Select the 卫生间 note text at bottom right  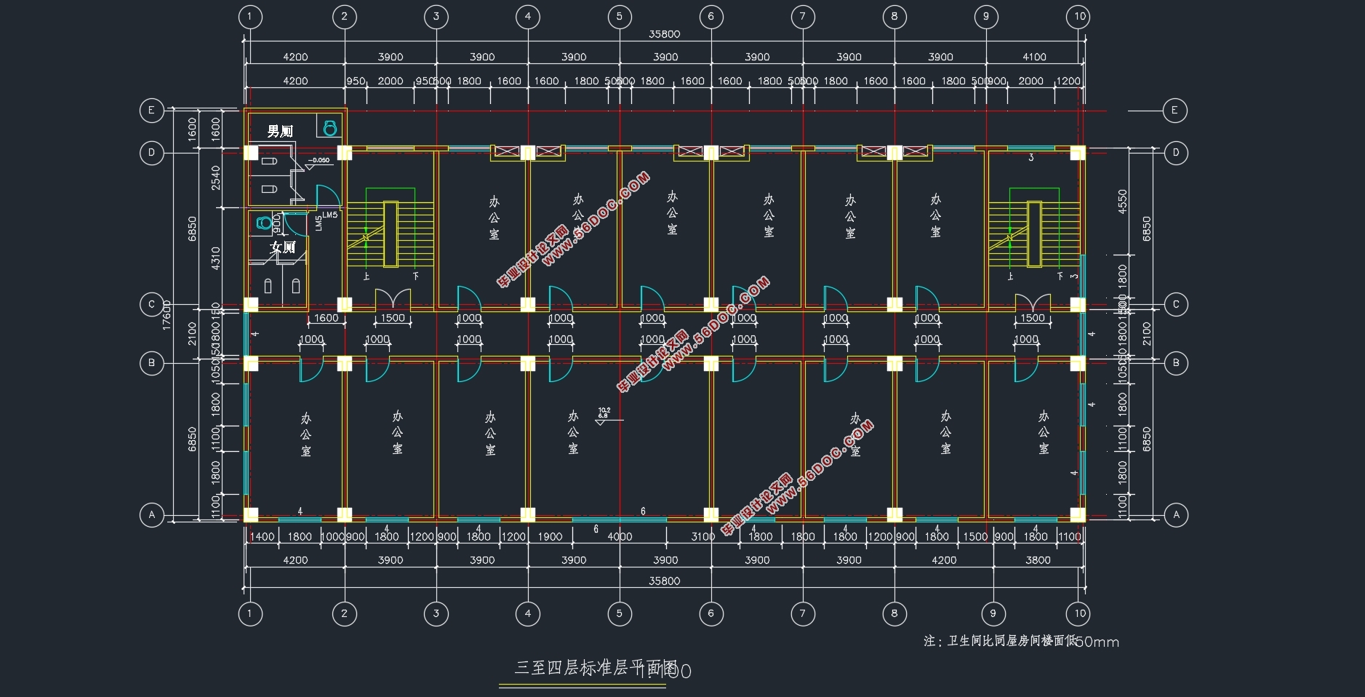1020,641
